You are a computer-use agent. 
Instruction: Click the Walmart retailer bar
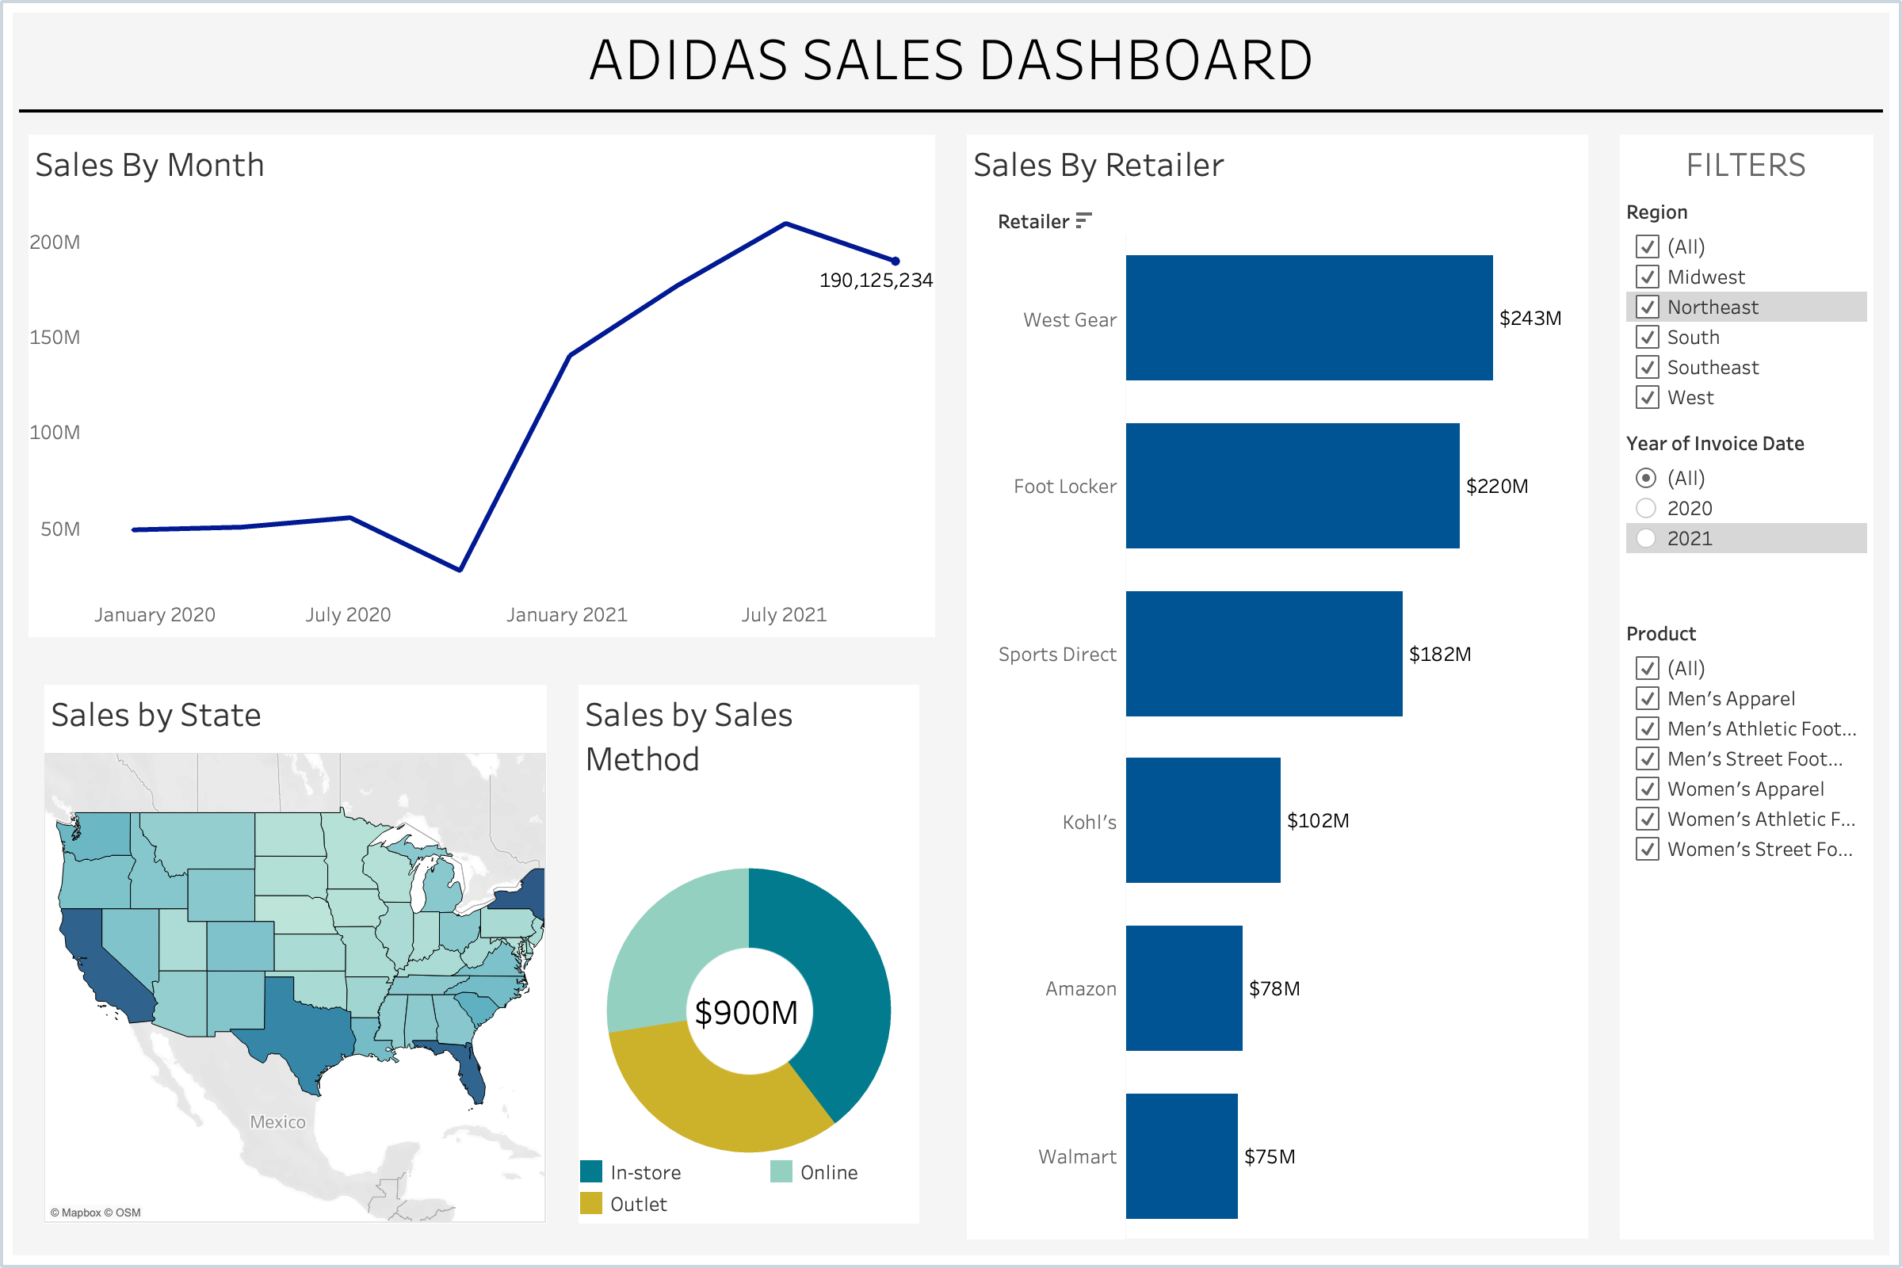(1181, 1155)
